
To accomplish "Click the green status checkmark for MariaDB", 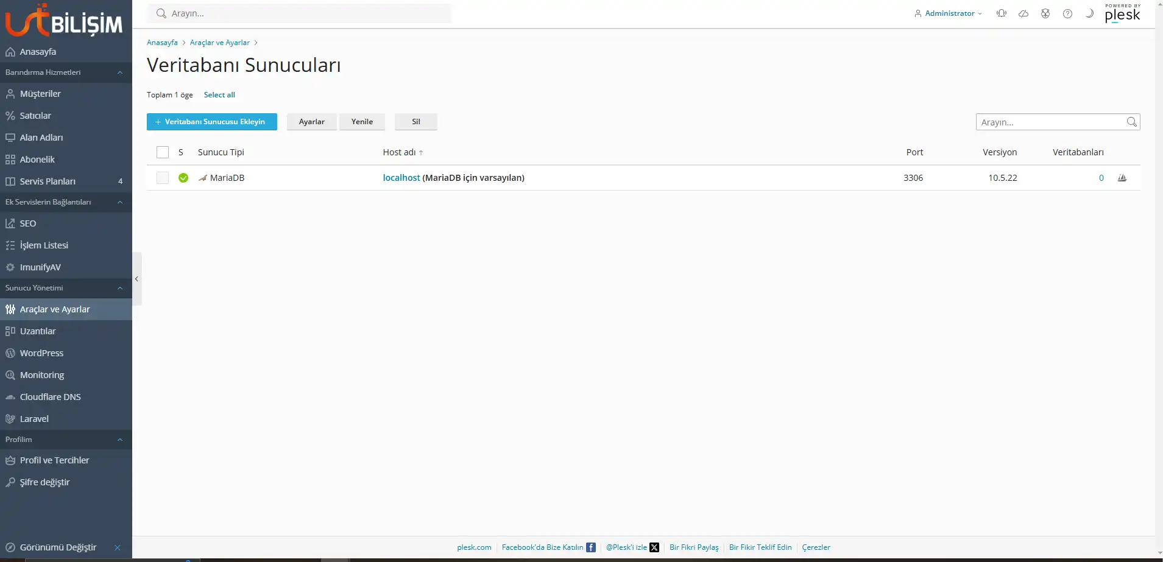I will 183,178.
